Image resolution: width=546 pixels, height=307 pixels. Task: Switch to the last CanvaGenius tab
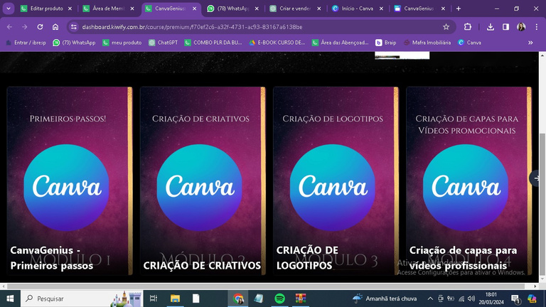click(419, 9)
